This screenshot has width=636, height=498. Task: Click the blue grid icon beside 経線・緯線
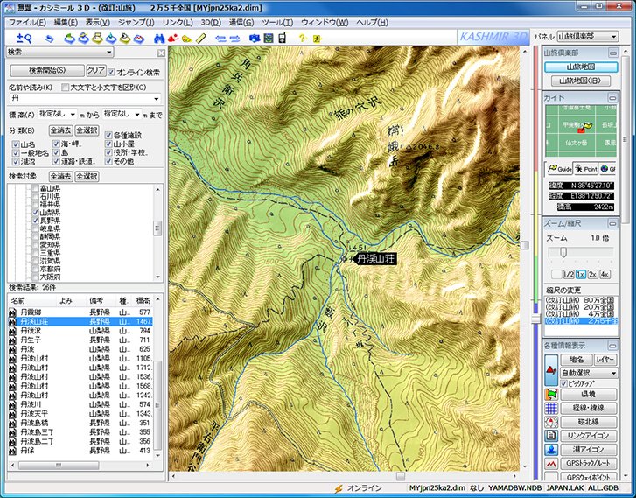[x=551, y=408]
